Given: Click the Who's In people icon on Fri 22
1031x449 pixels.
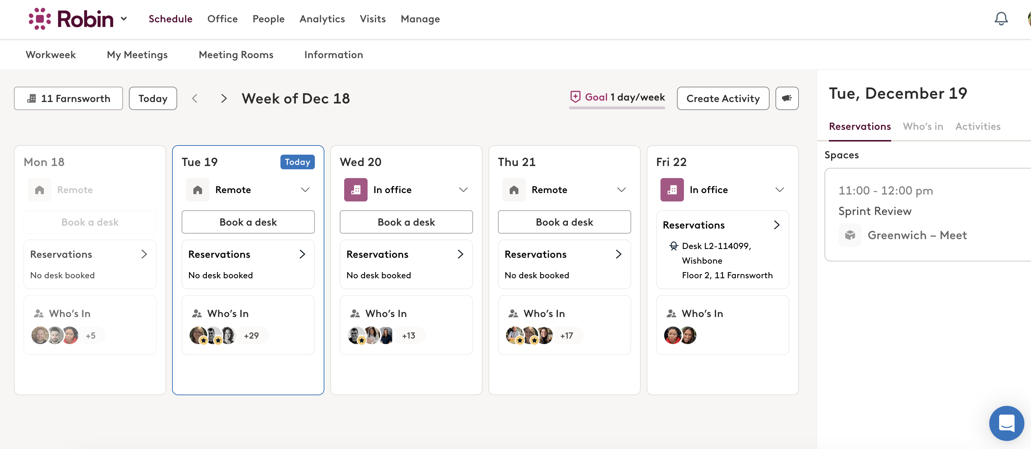Looking at the screenshot, I should (x=671, y=313).
